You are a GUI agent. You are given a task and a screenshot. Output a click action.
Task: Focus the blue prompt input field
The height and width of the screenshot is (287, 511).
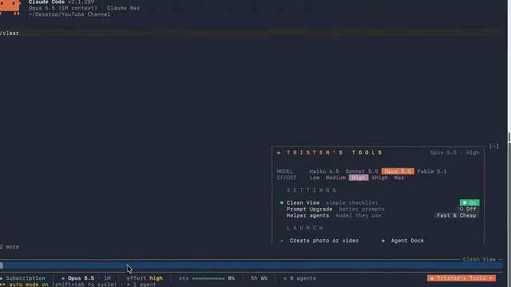[x=251, y=265]
